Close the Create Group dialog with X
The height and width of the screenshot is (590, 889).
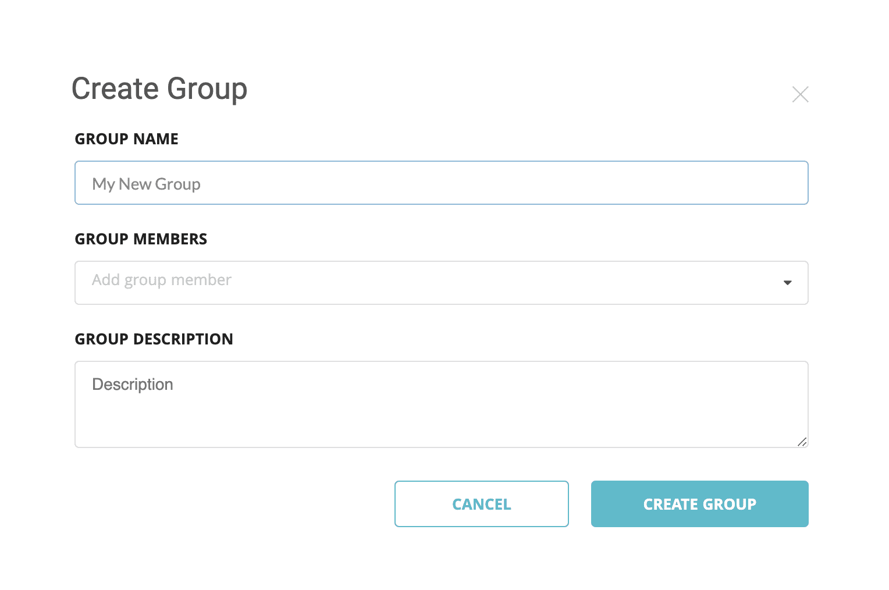pos(800,94)
